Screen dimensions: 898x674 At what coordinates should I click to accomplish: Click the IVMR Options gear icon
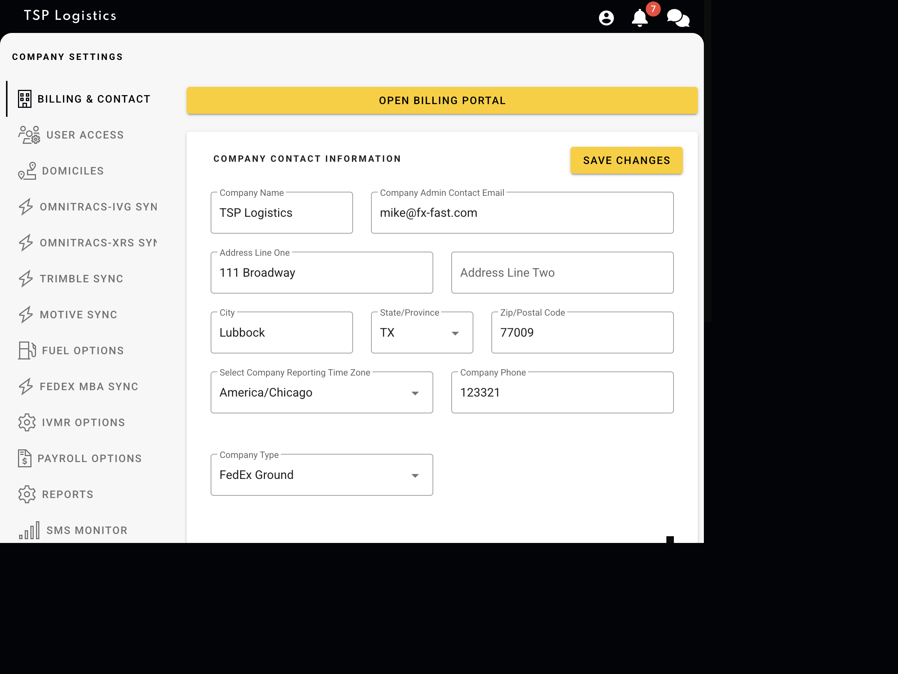(x=27, y=423)
